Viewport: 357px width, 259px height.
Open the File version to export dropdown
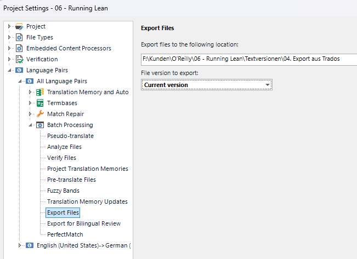click(x=267, y=85)
